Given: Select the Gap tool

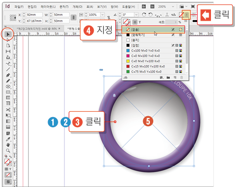Looking at the screenshot, I should point(8,52).
